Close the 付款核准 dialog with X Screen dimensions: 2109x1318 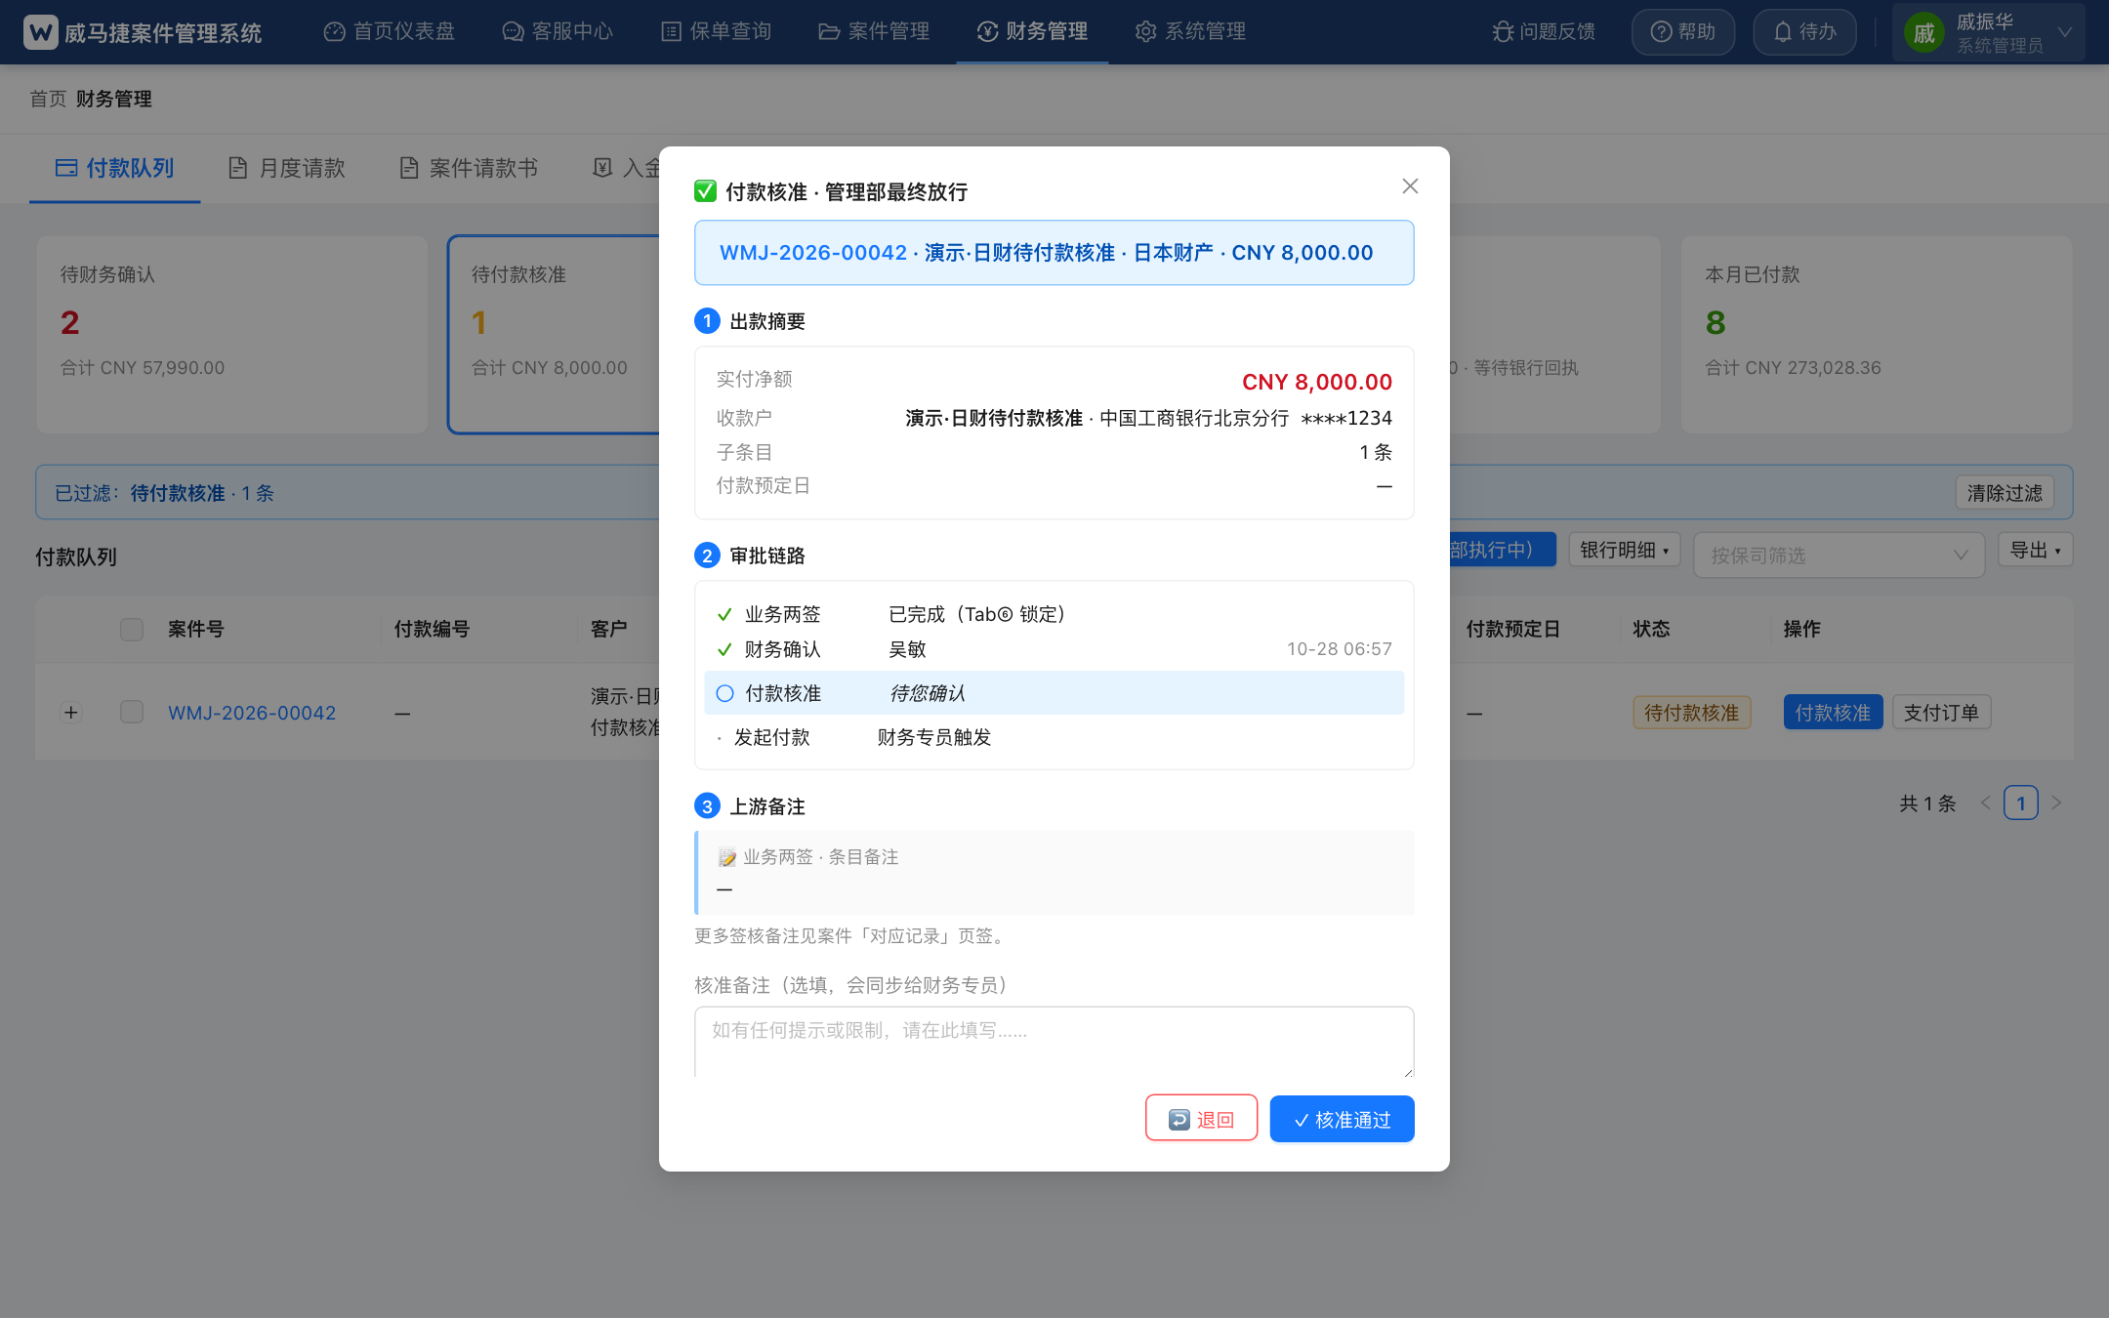tap(1410, 185)
